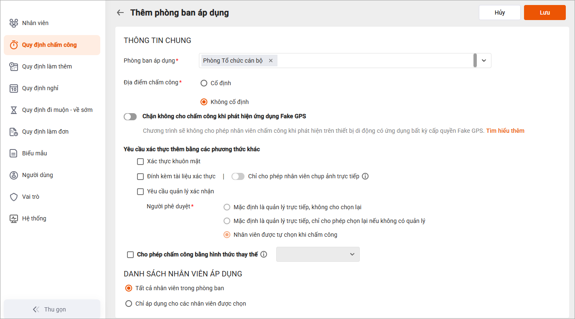Click the Biểu mẫu document icon
The image size is (575, 319).
point(14,153)
